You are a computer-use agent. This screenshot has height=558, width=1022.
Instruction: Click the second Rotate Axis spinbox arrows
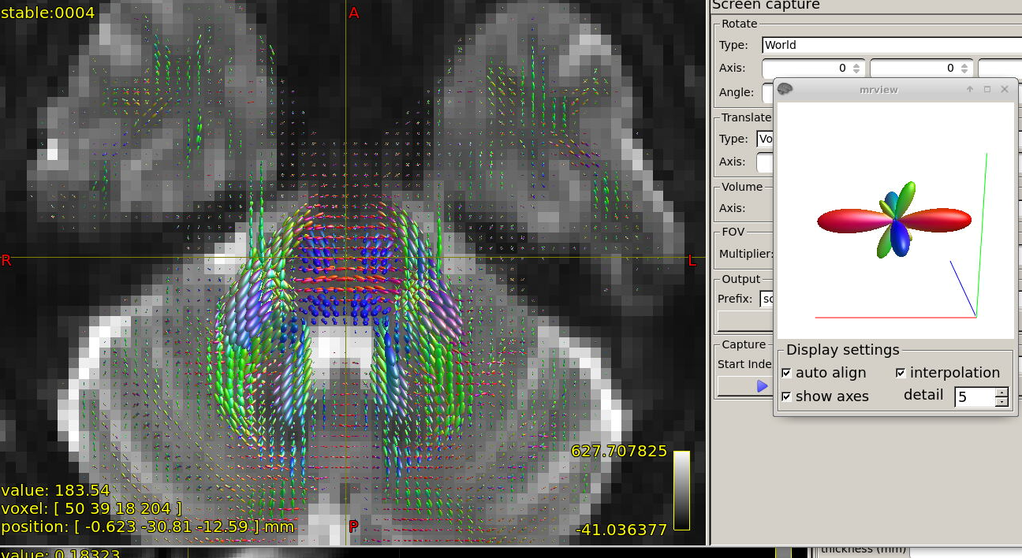coord(966,68)
